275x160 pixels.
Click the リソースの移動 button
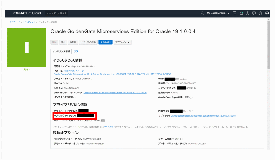point(88,42)
